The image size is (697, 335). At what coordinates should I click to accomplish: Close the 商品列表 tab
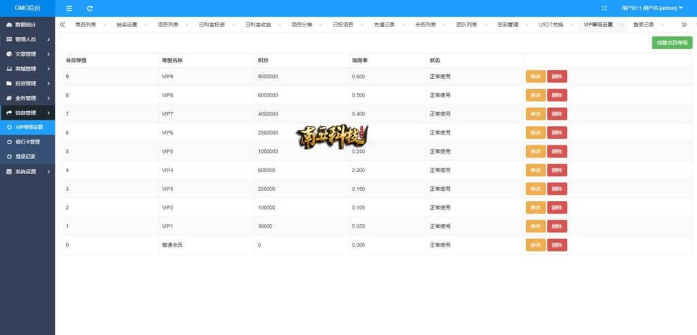[x=104, y=24]
